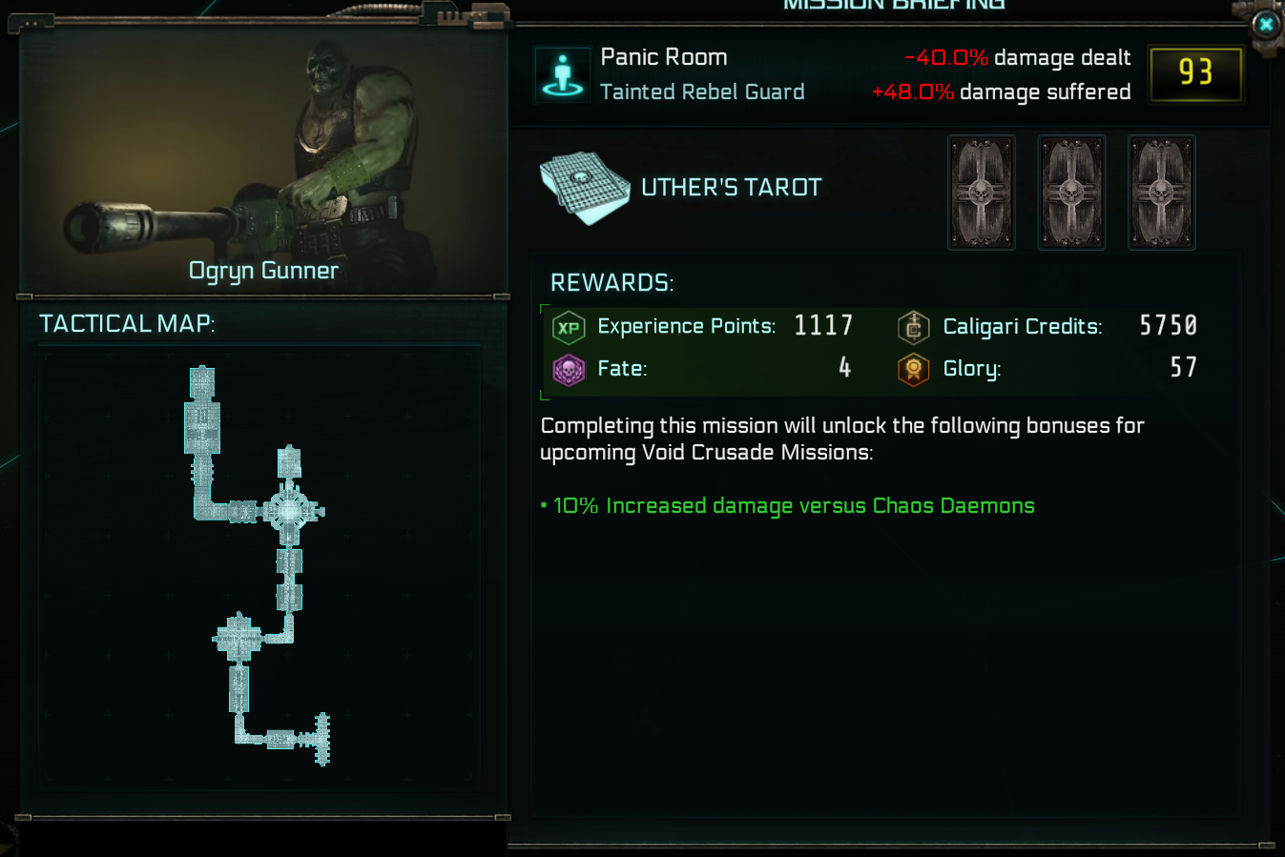This screenshot has height=857, width=1285.
Task: Click the Ogryn Gunner name caption
Action: 263,271
